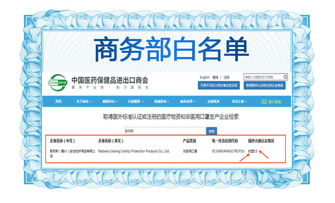Click the Naibeisi (Jiaxing) company result row
The image size is (335, 203).
click(165, 154)
